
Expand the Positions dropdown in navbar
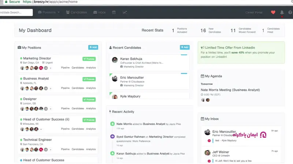(49, 12)
